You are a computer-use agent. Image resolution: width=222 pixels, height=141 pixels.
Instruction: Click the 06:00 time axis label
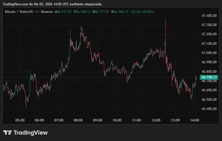(x=39, y=120)
